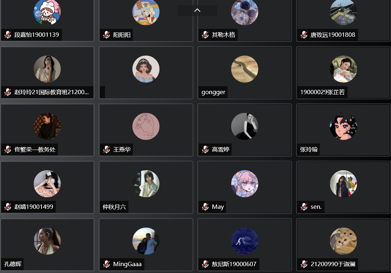Select the princess avatar in the unnamed tile

tap(146, 69)
